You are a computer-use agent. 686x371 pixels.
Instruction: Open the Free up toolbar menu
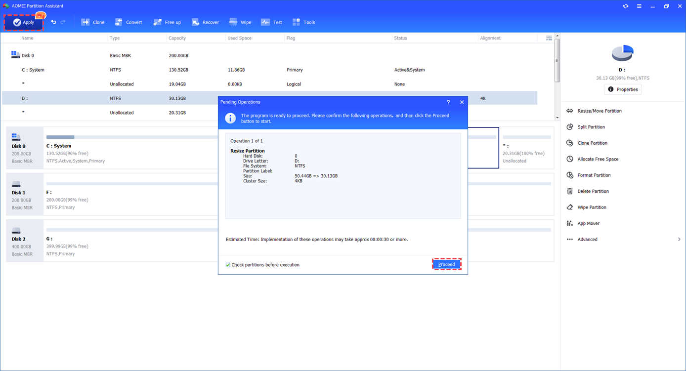click(x=167, y=22)
